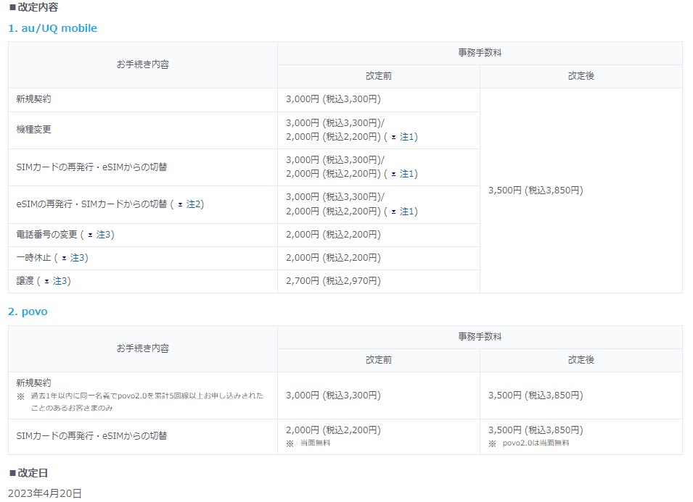Open the 注3 footnote in the 譲渡 row
The height and width of the screenshot is (502, 693).
tap(62, 280)
